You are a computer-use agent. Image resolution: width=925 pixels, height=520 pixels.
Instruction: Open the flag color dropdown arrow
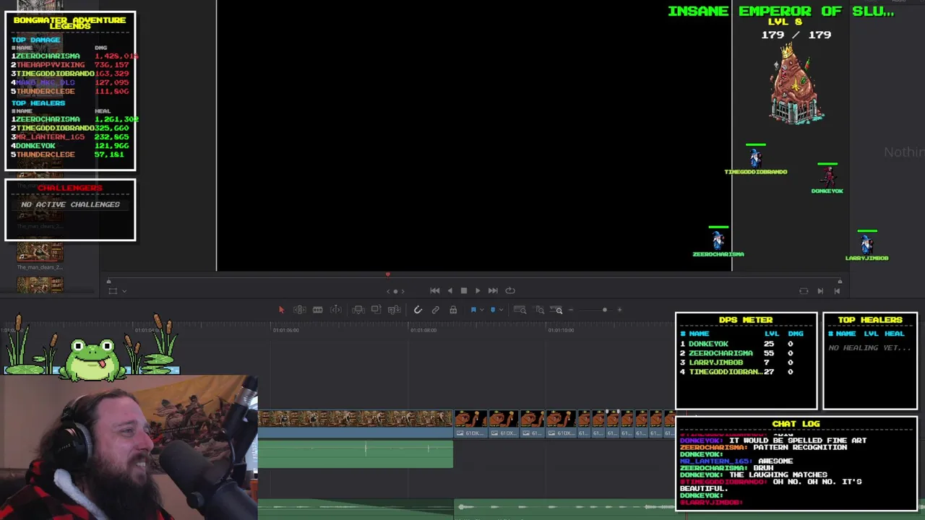click(x=481, y=311)
